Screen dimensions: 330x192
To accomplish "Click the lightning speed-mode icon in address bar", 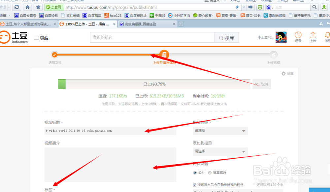I will click(237, 7).
